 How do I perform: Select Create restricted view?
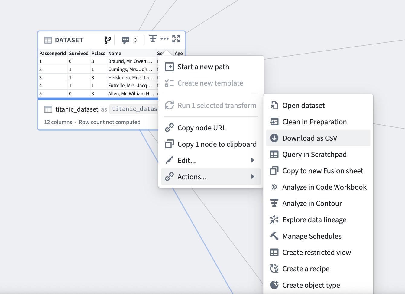point(318,252)
